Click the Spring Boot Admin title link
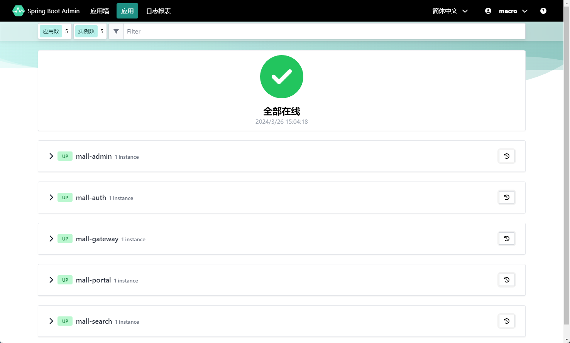The width and height of the screenshot is (570, 343). click(54, 11)
